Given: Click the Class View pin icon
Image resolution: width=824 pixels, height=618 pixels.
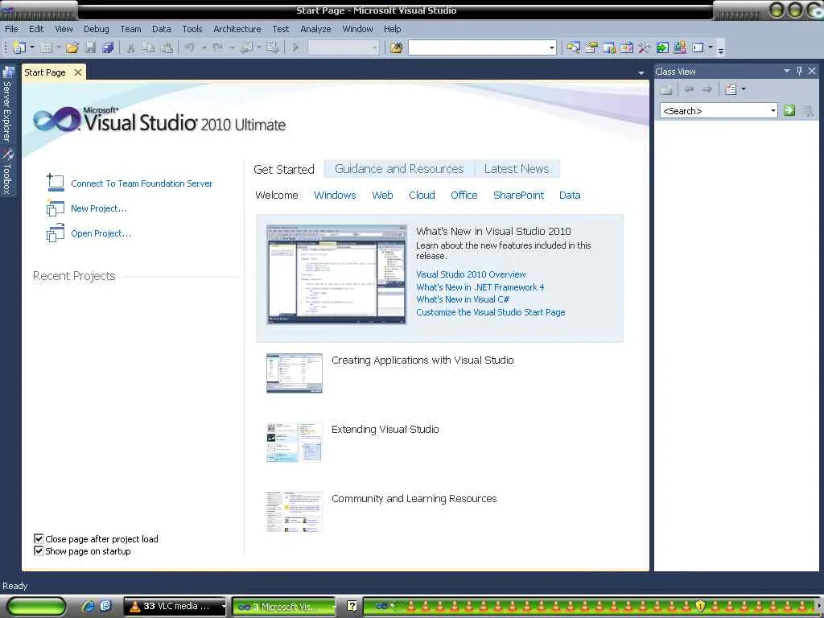Looking at the screenshot, I should click(x=799, y=71).
